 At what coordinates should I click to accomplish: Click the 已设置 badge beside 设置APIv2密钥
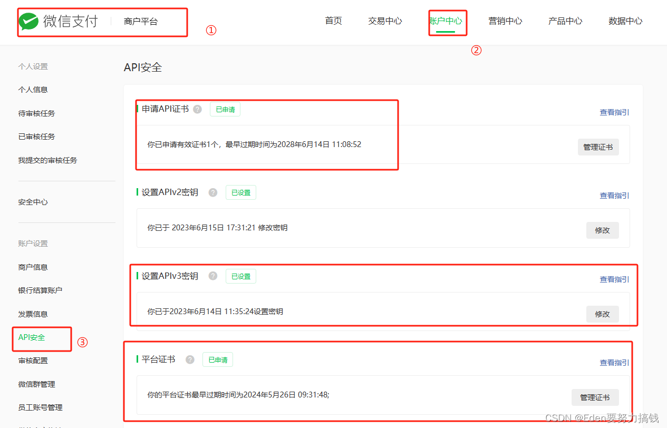[x=240, y=192]
